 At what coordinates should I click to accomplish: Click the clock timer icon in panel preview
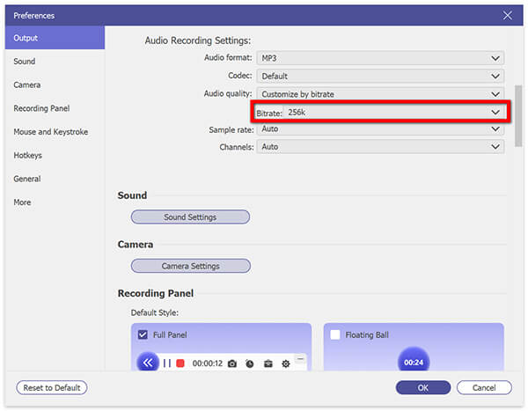pos(250,363)
